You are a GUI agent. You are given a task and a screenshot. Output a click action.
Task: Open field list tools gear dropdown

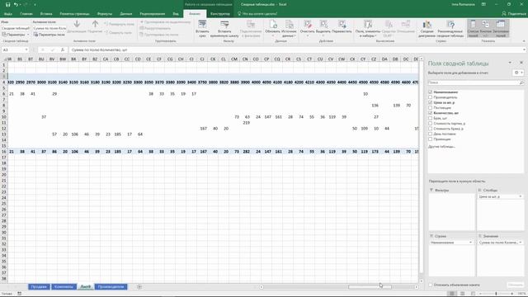click(x=518, y=73)
